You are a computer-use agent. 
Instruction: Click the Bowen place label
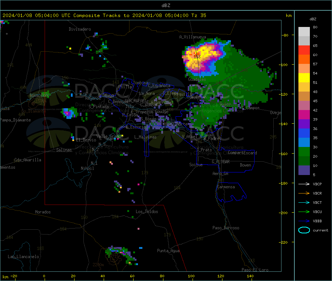pyautogui.click(x=245, y=165)
